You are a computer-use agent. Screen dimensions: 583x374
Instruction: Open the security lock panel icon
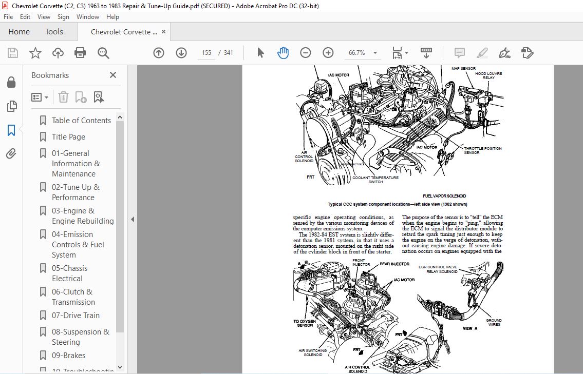(x=11, y=82)
